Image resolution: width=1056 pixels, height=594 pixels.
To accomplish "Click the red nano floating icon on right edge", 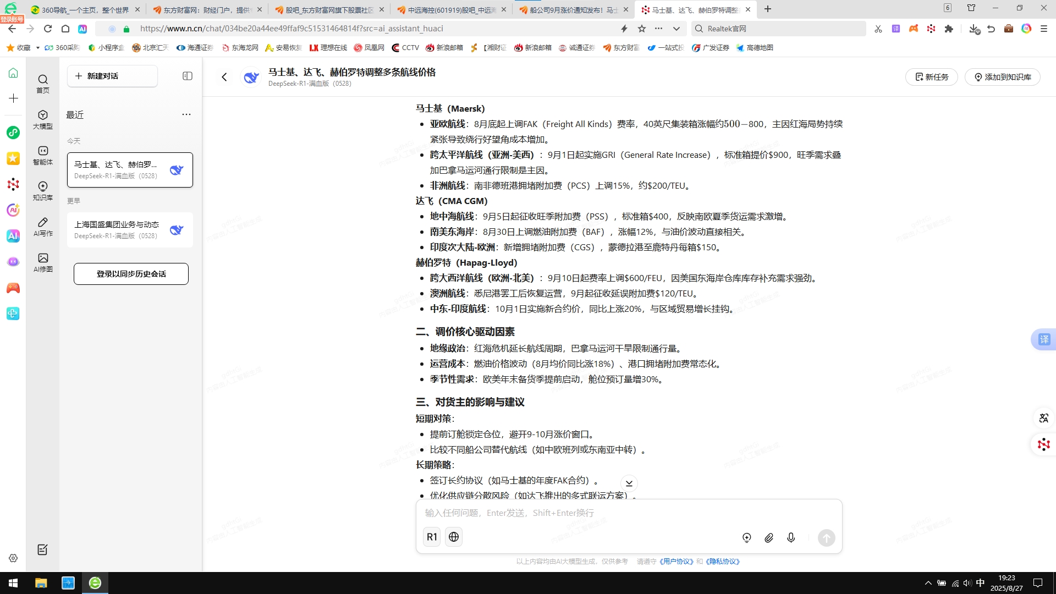I will [1044, 444].
